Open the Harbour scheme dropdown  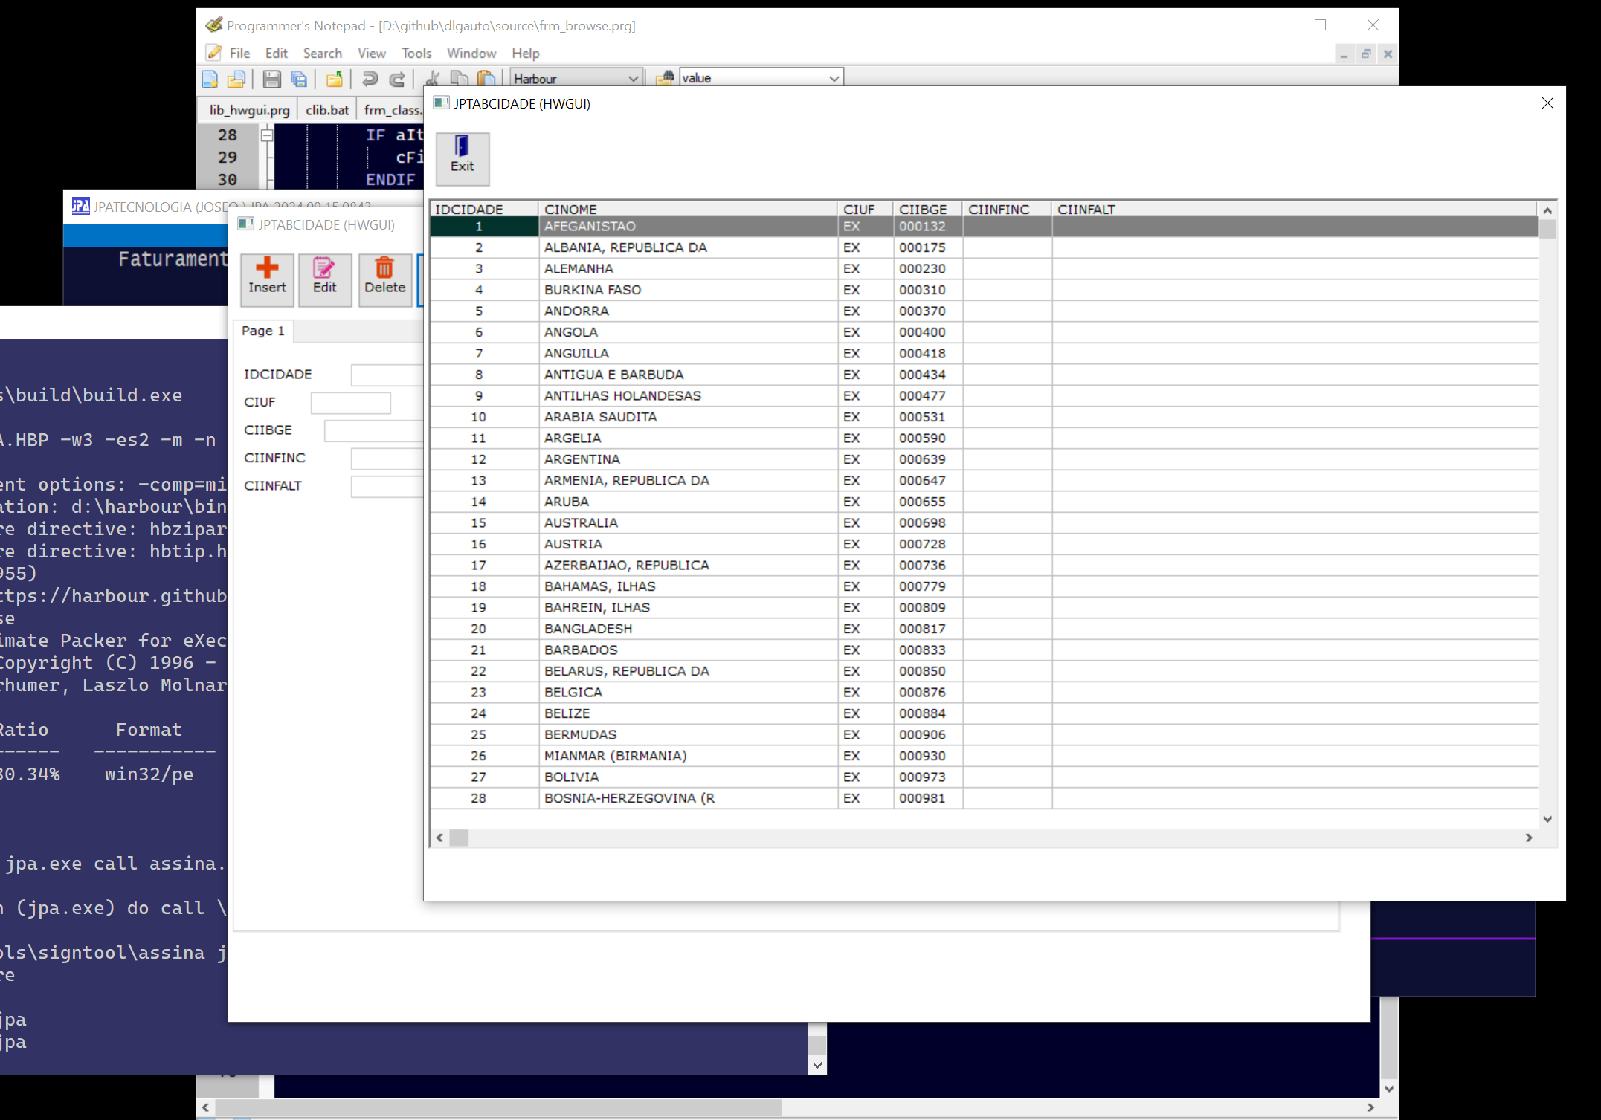tap(633, 79)
